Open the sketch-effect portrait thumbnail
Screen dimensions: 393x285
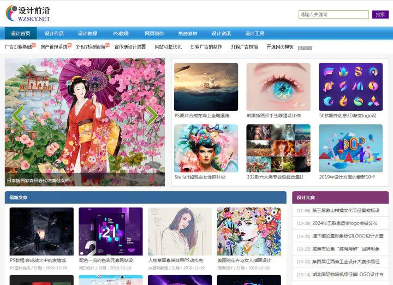click(x=180, y=231)
